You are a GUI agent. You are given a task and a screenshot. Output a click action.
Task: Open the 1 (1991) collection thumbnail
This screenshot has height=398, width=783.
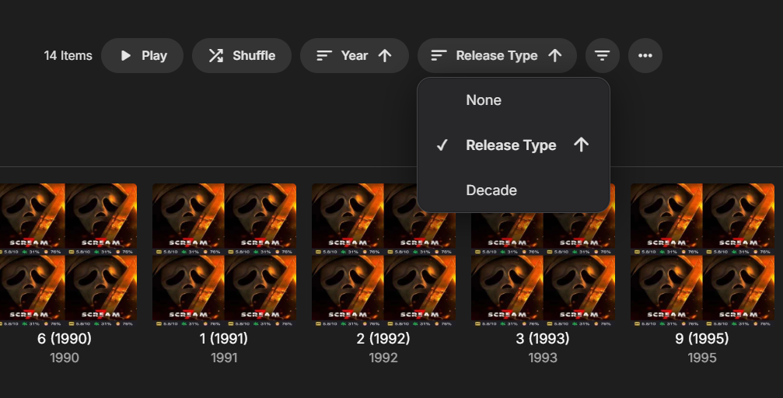pos(224,253)
